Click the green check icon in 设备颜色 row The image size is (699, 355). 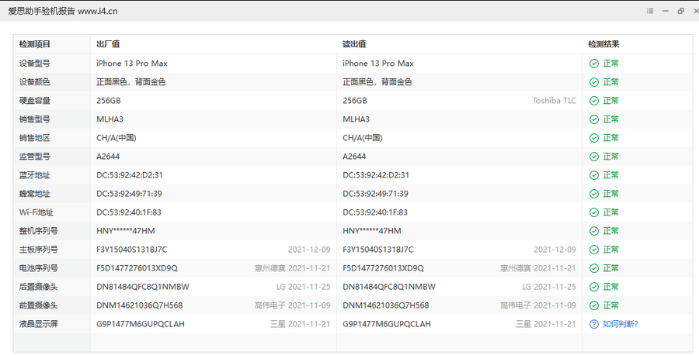594,82
